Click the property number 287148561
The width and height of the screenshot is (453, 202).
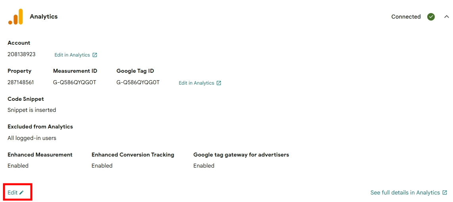(x=21, y=82)
